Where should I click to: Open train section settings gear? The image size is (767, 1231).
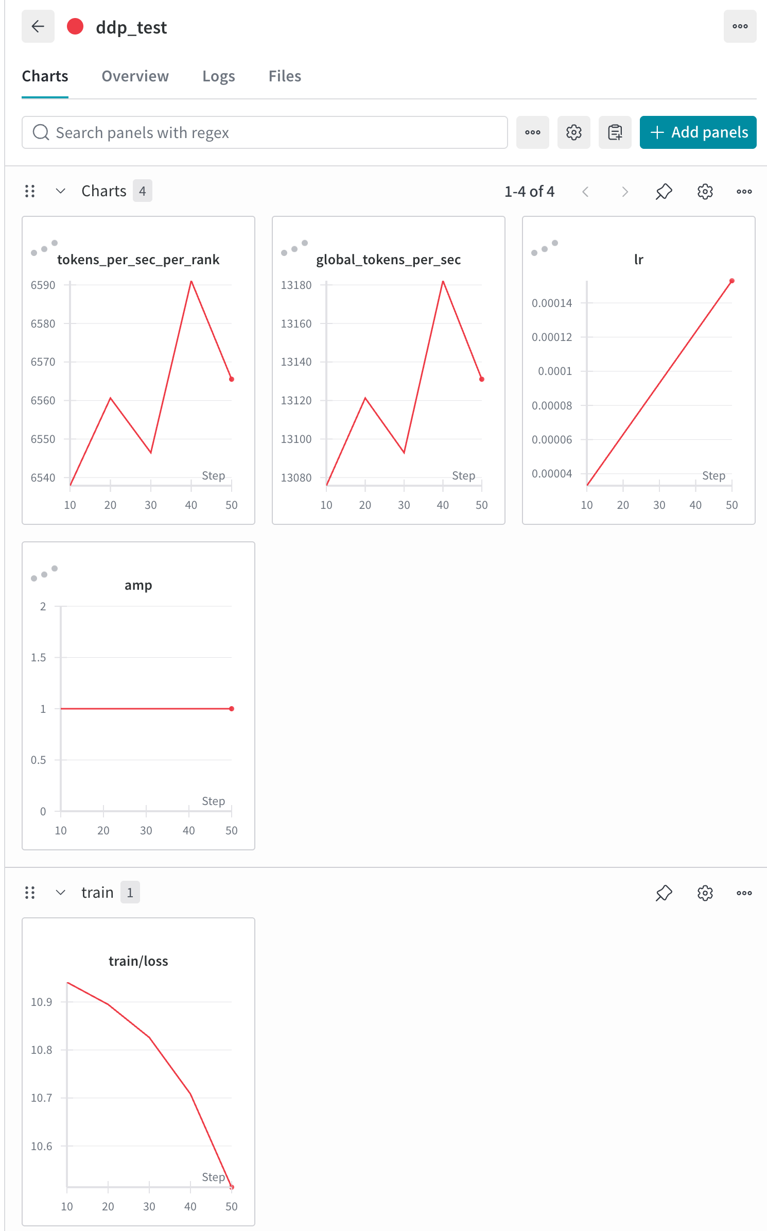pos(705,893)
